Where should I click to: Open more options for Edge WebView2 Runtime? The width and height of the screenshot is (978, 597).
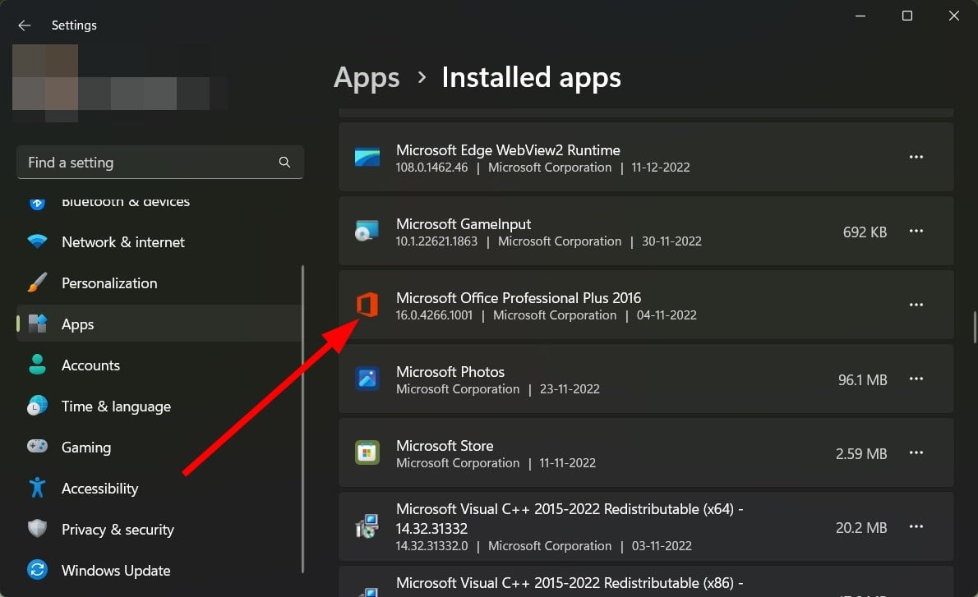pyautogui.click(x=916, y=158)
